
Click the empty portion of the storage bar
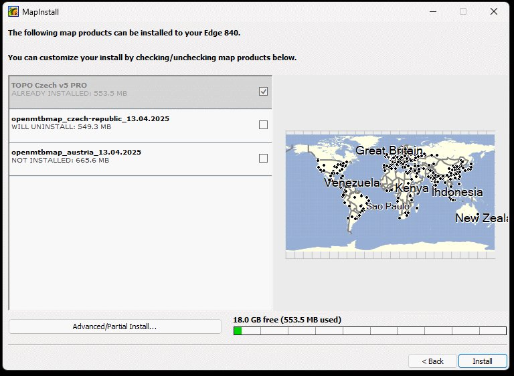pos(375,331)
